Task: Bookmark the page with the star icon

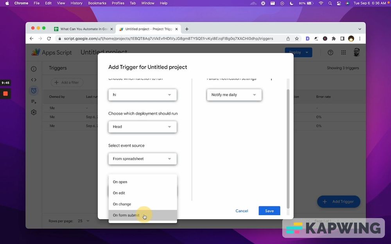Action: click(x=297, y=39)
